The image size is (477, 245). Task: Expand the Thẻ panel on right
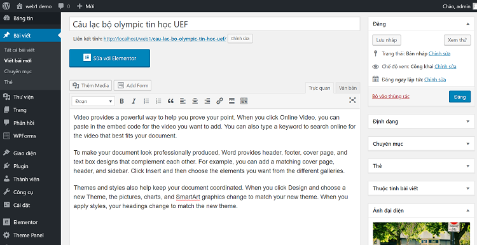click(468, 166)
